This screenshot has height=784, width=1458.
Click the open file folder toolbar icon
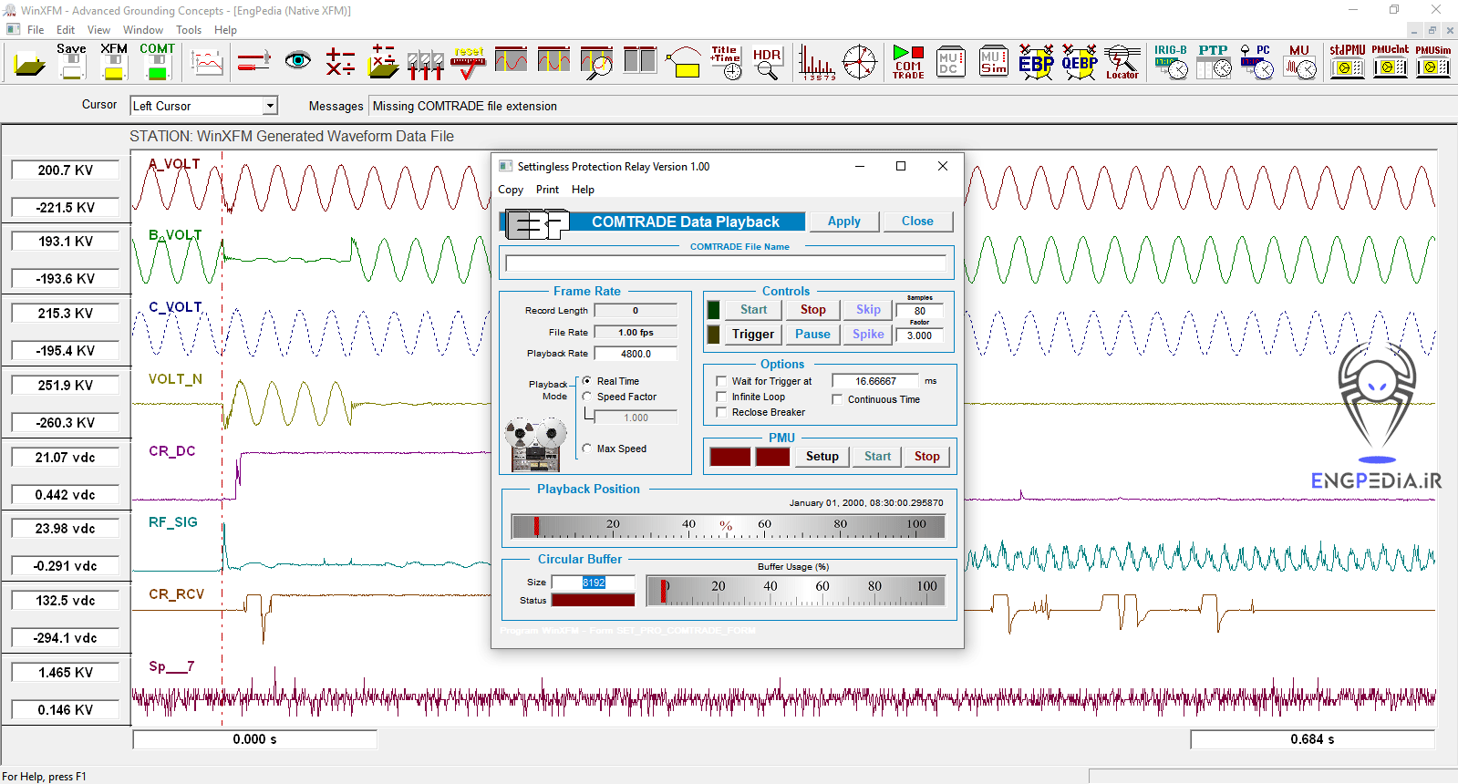pos(29,64)
